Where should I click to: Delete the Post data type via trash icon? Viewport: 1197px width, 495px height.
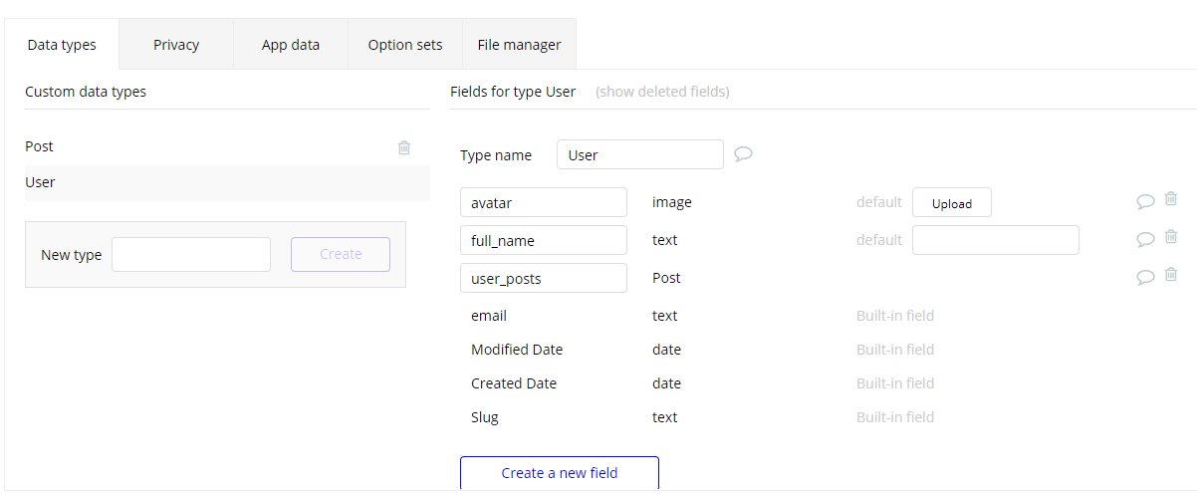[404, 147]
